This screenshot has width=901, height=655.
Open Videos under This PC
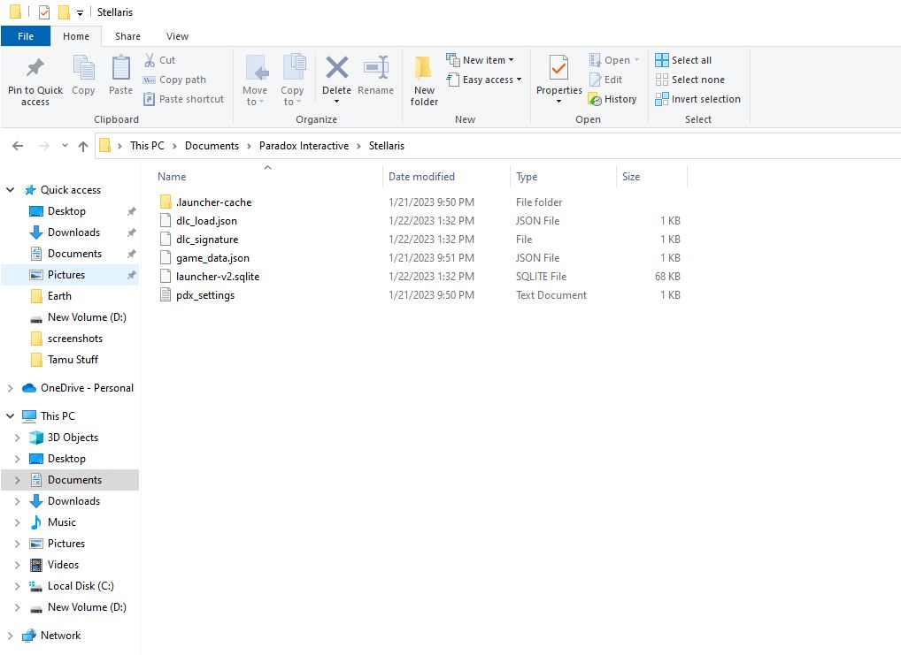pos(63,565)
